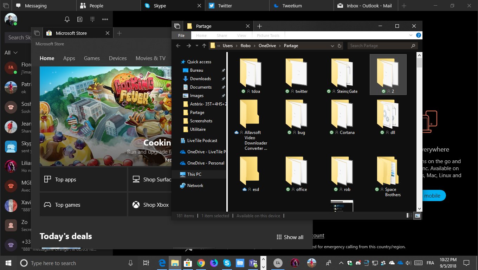This screenshot has width=478, height=270.
Task: Click OneDrive segment in the address path
Action: click(x=267, y=46)
